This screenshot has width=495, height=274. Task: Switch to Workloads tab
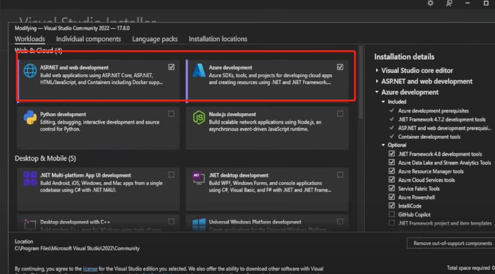pos(30,39)
